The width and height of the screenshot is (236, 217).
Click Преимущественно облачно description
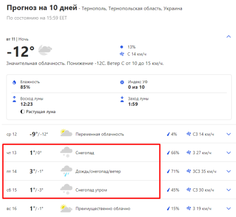click(x=103, y=209)
